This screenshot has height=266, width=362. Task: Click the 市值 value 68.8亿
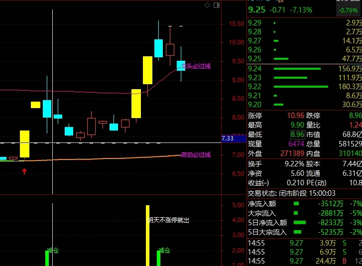(353, 134)
